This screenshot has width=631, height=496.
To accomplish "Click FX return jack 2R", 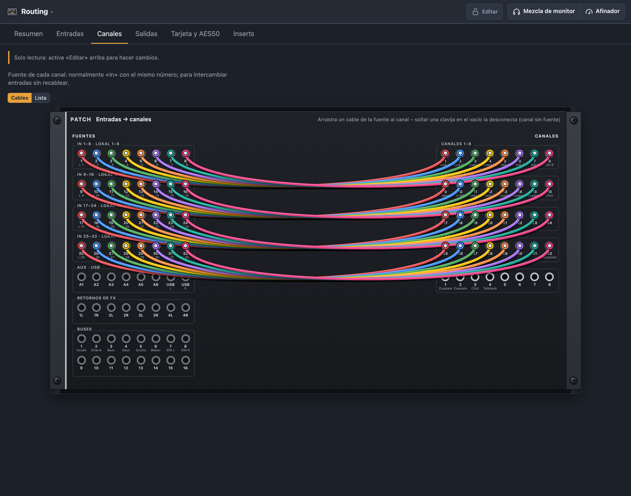I will click(x=126, y=307).
